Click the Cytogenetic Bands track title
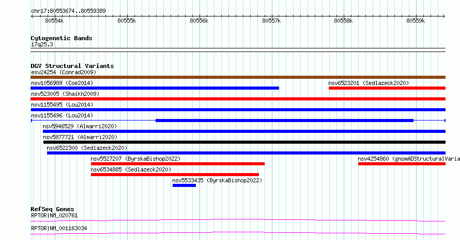This screenshot has width=460, height=240. 62,38
